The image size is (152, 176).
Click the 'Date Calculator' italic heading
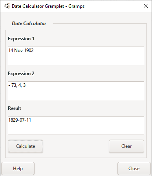click(x=29, y=23)
